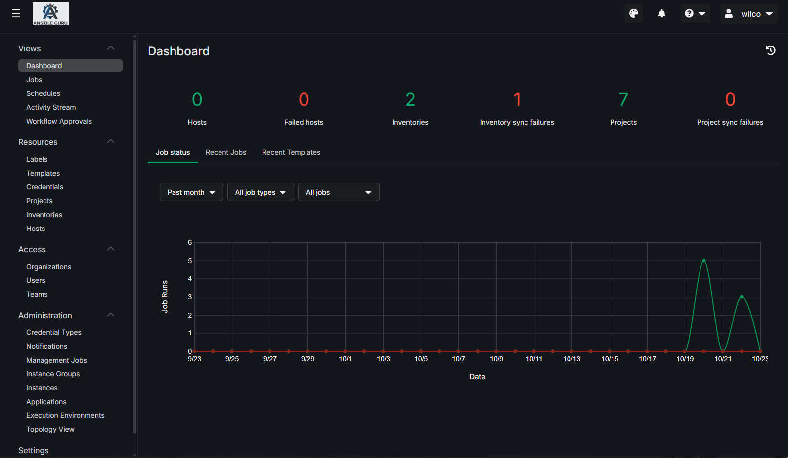Select Dashboard in the sidebar
Screen dimensions: 788x458
point(70,66)
